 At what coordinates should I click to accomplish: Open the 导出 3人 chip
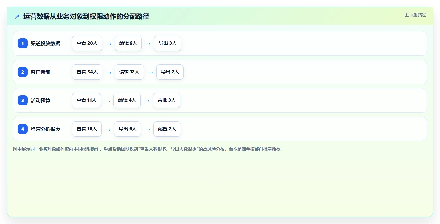pyautogui.click(x=168, y=43)
